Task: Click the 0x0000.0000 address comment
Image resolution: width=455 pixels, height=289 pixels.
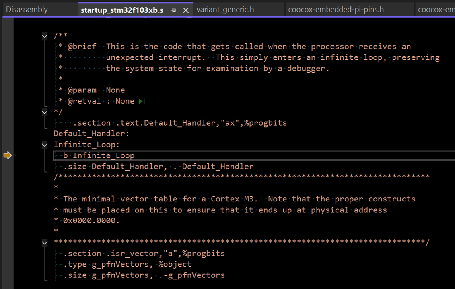Action: pos(91,220)
